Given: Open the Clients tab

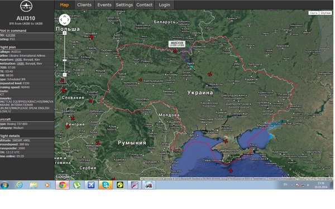Looking at the screenshot, I should pos(84,4).
